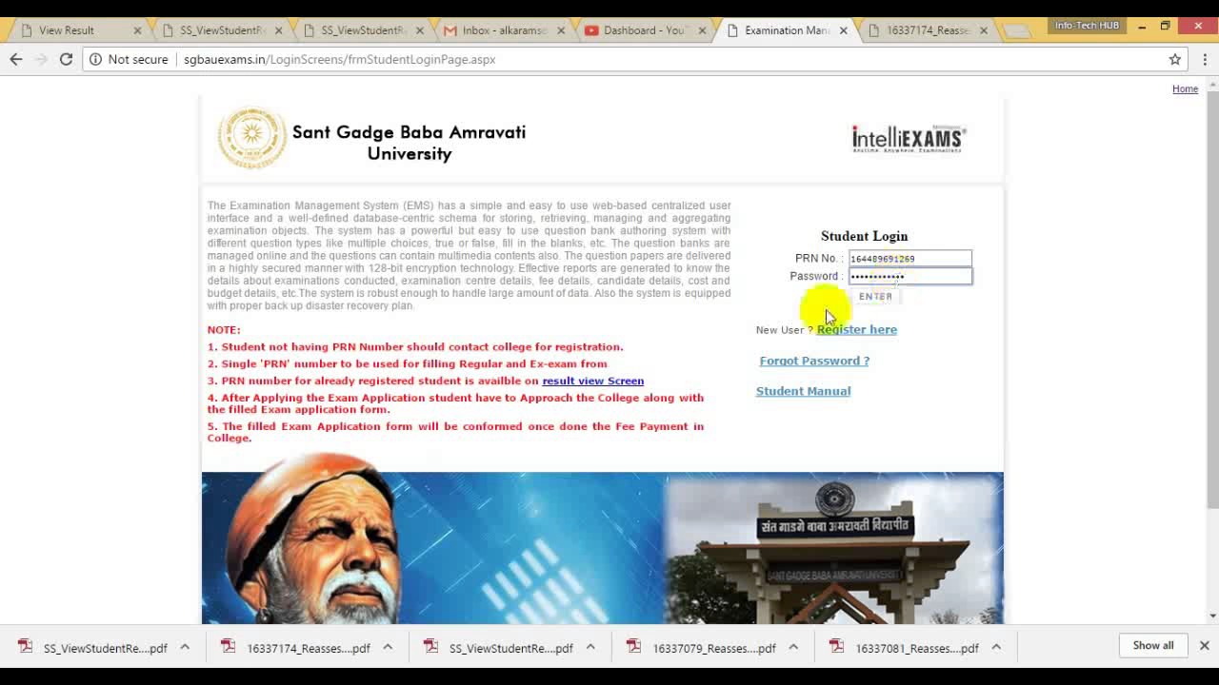
Task: Open Forgot Password link
Action: tap(814, 361)
